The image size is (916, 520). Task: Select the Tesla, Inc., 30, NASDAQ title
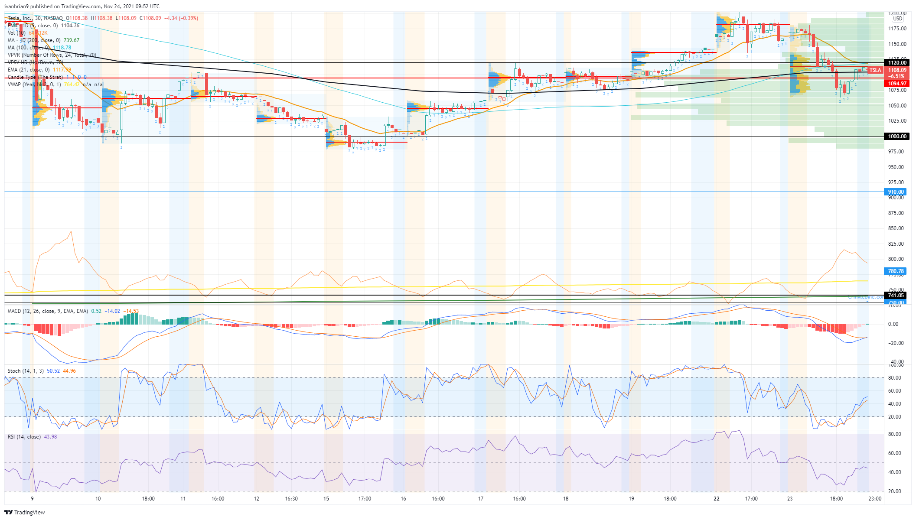[x=35, y=18]
